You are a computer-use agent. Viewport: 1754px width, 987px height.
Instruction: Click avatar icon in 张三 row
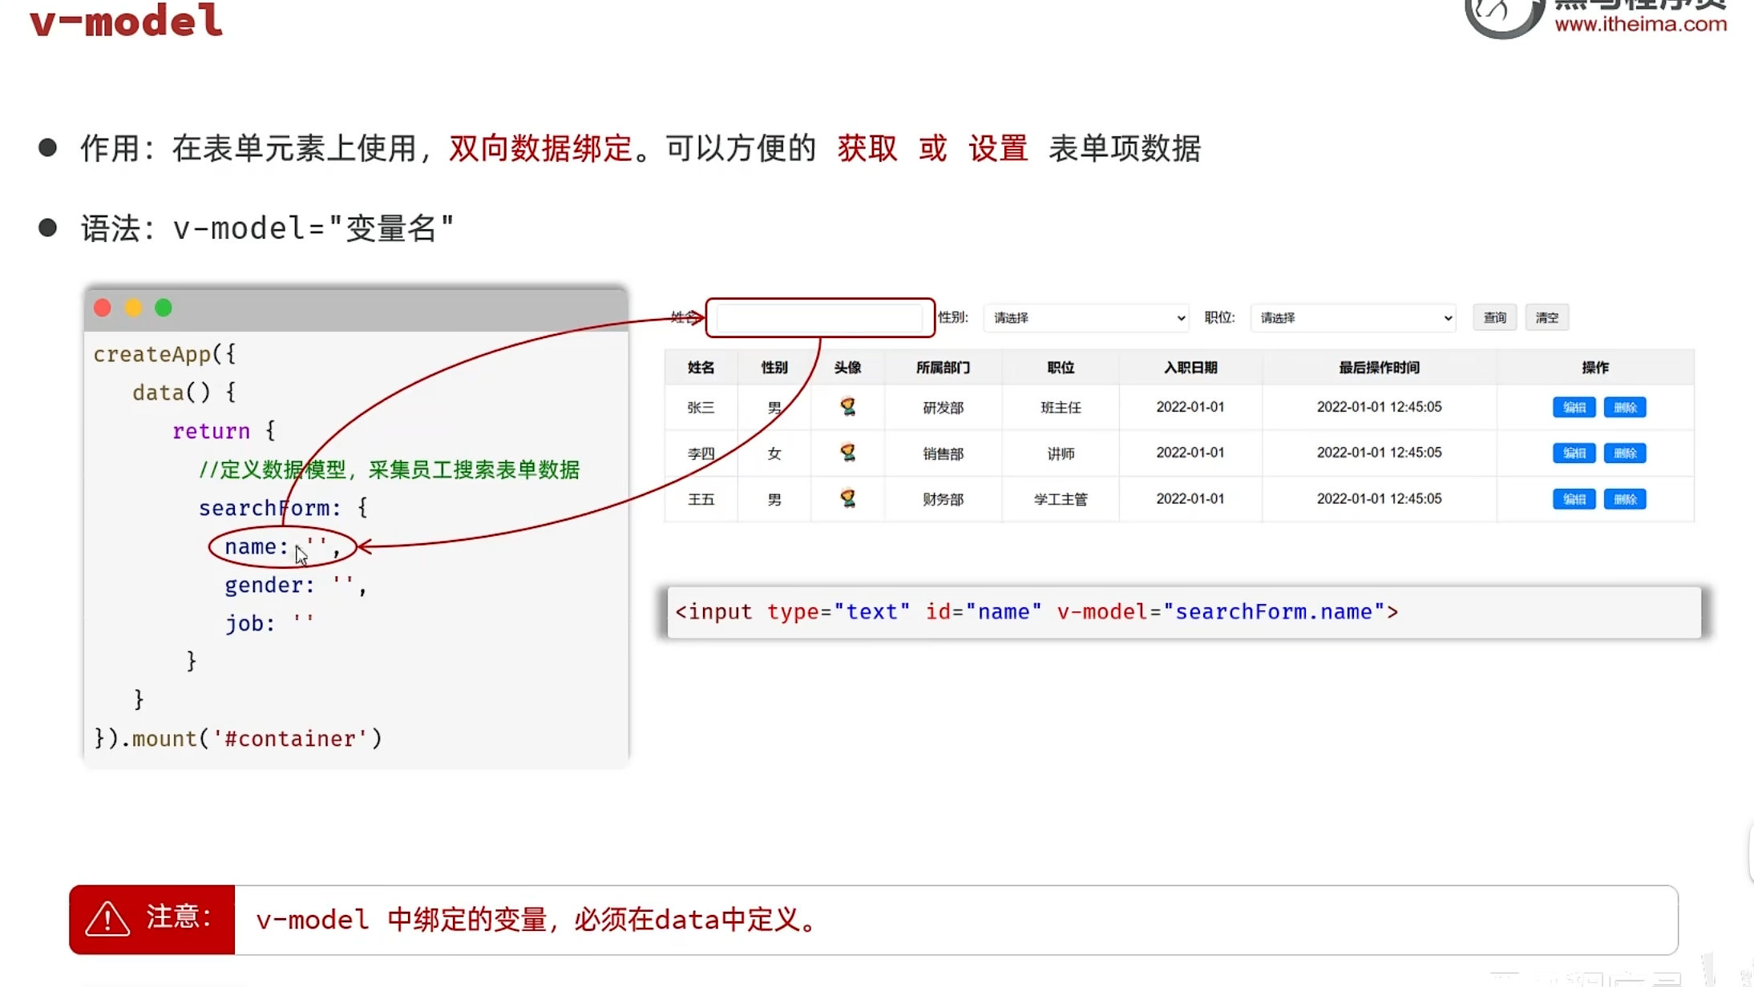click(847, 407)
